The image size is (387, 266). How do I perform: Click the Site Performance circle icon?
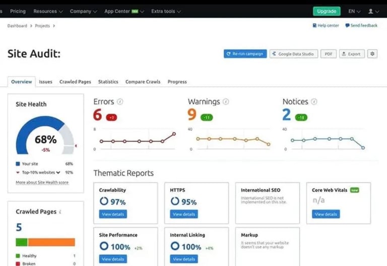104,246
